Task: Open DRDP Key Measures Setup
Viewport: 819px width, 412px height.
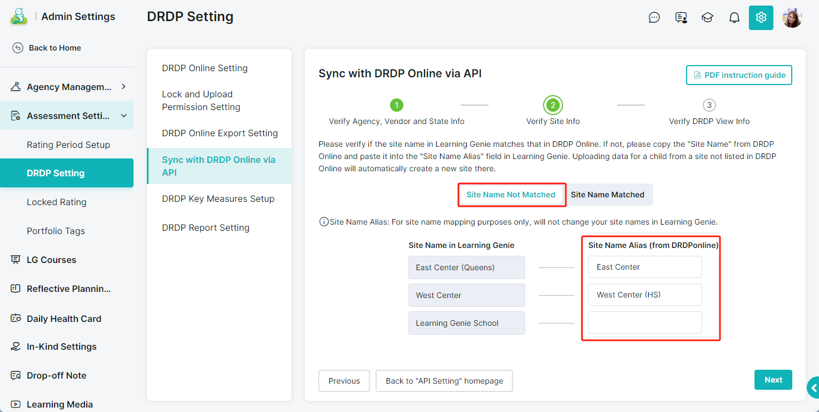Action: (x=218, y=198)
